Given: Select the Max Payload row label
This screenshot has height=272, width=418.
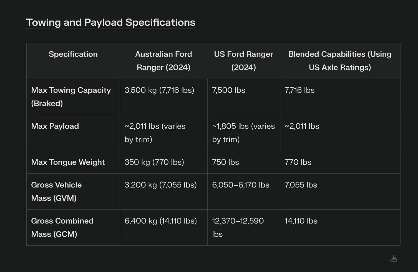Looking at the screenshot, I should click(55, 126).
